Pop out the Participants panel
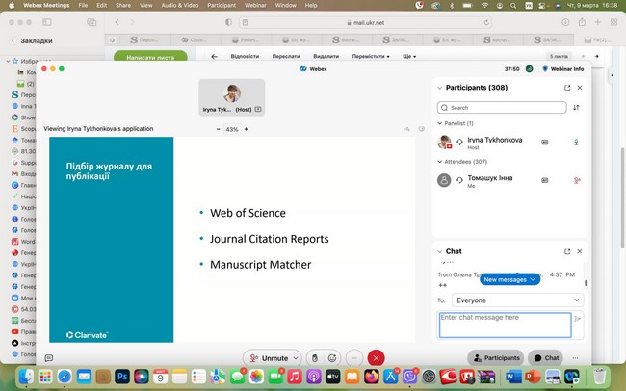This screenshot has width=626, height=391. tap(567, 88)
